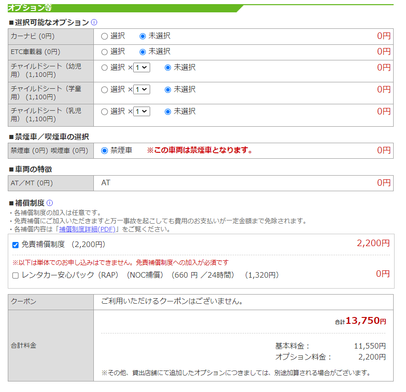Viewport: 406px width, 392px height.
Task: Click the 合計 13,750円 total amount
Action: coord(360,321)
